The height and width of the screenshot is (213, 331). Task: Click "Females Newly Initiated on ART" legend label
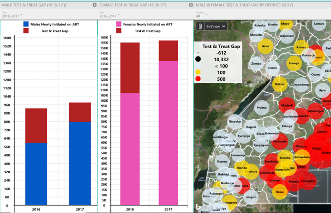coord(148,24)
